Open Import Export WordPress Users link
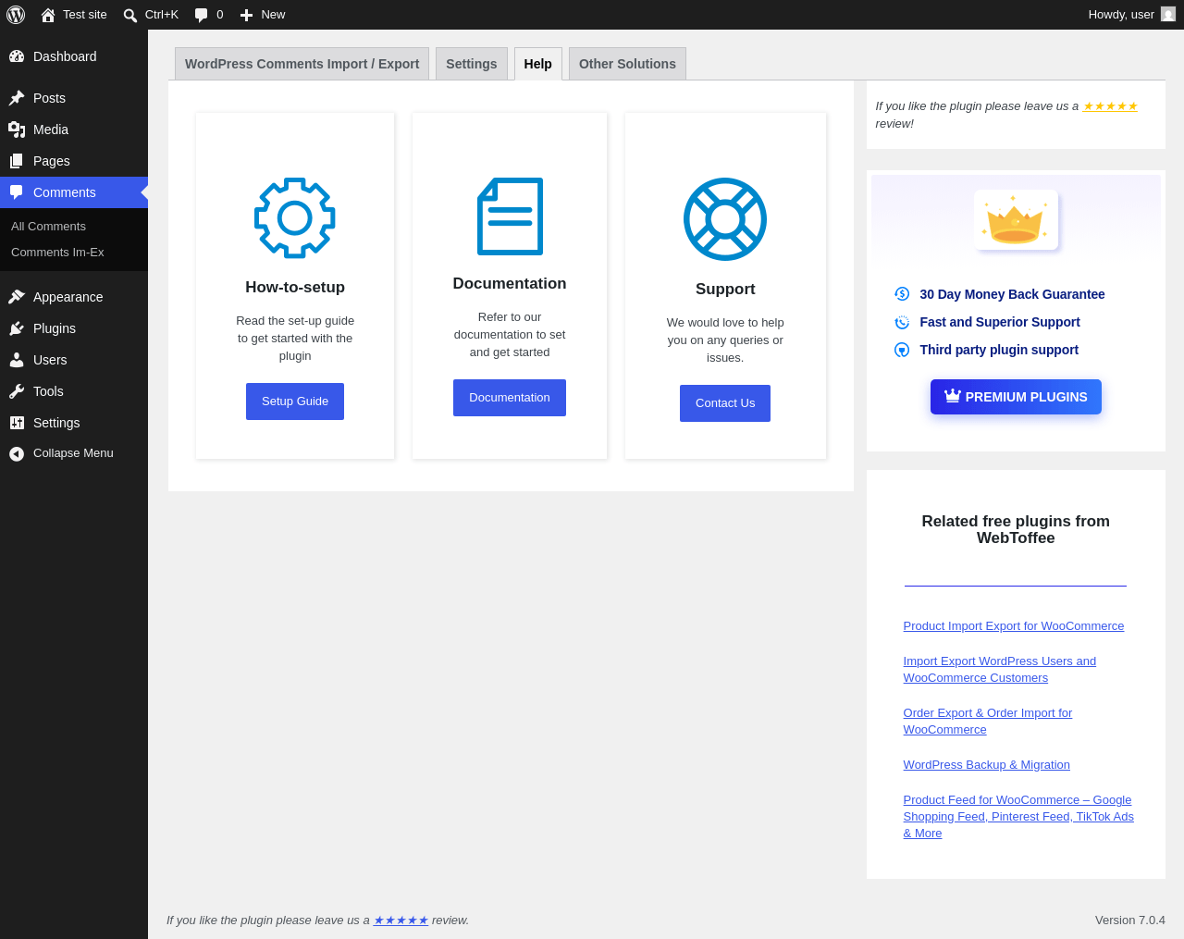Viewport: 1184px width, 939px height. pyautogui.click(x=1000, y=670)
